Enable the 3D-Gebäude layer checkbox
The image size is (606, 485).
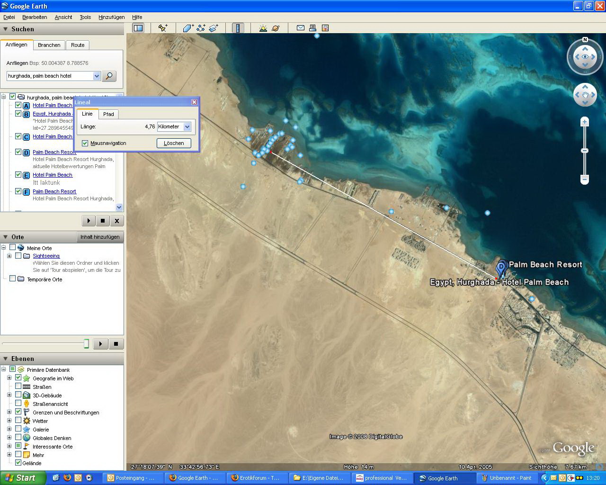pos(18,395)
